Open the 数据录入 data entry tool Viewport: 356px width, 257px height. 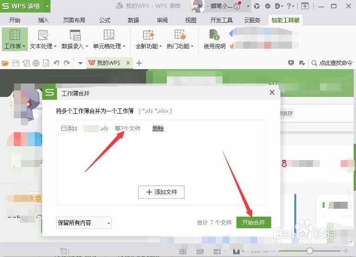point(75,39)
